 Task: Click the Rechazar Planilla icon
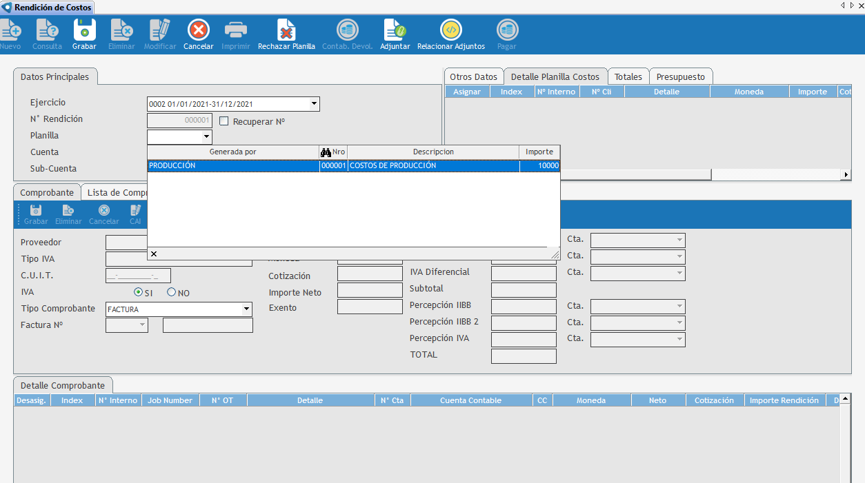tap(286, 30)
